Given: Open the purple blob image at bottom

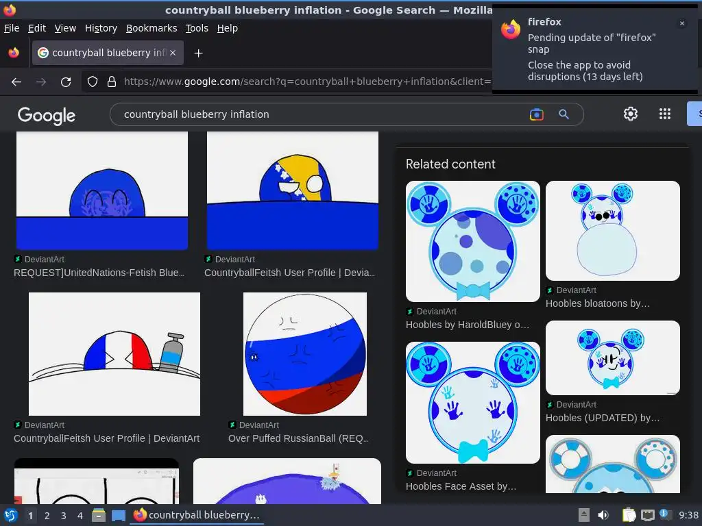Looking at the screenshot, I should click(x=287, y=481).
